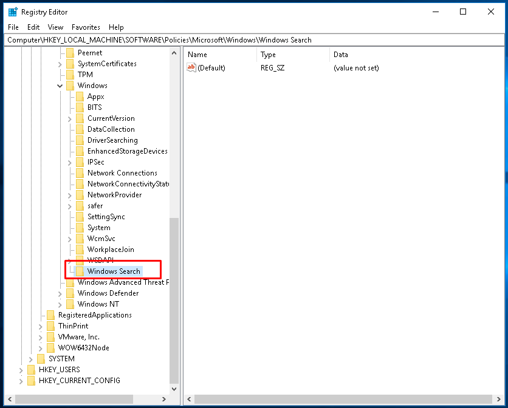Collapse the Windows key
Image resolution: width=508 pixels, height=408 pixels.
[x=60, y=86]
